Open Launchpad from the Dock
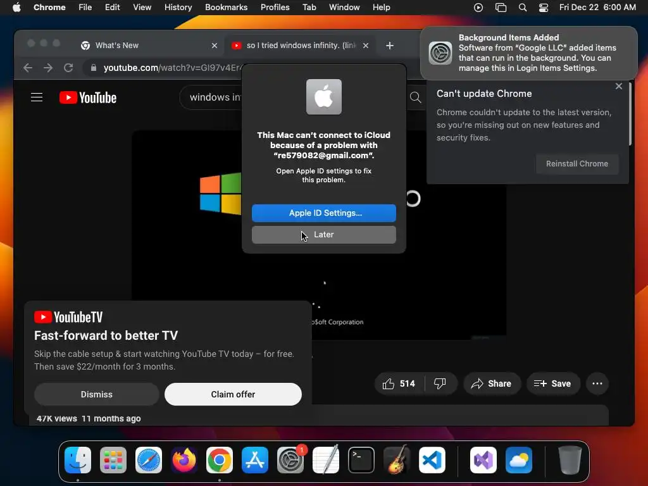This screenshot has width=648, height=486. click(113, 460)
